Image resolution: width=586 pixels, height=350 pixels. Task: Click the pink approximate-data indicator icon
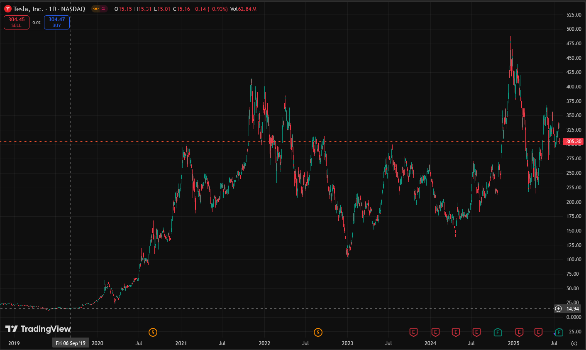[103, 9]
